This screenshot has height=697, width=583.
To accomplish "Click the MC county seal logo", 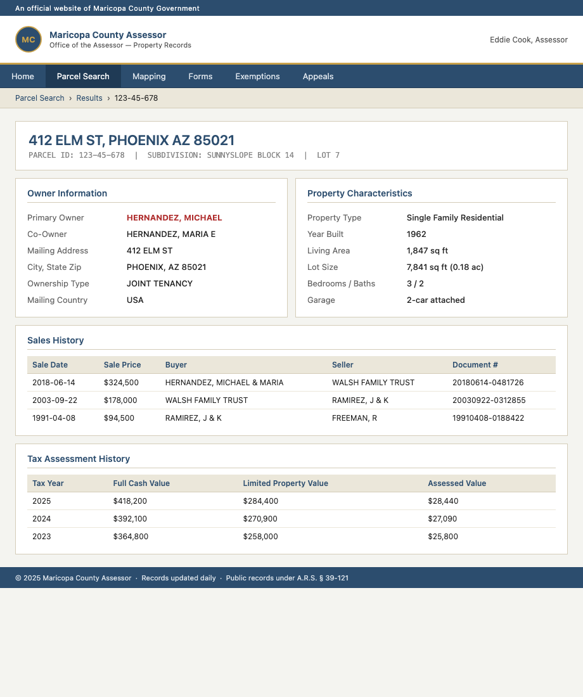I will [29, 39].
